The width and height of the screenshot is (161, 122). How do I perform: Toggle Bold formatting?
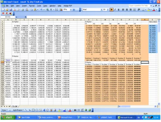click(x=111, y=10)
